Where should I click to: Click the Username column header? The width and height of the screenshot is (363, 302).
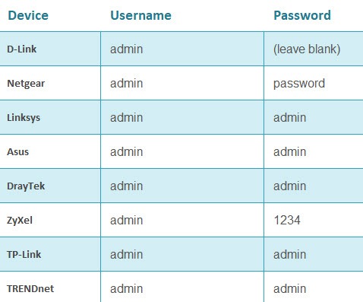141,15
